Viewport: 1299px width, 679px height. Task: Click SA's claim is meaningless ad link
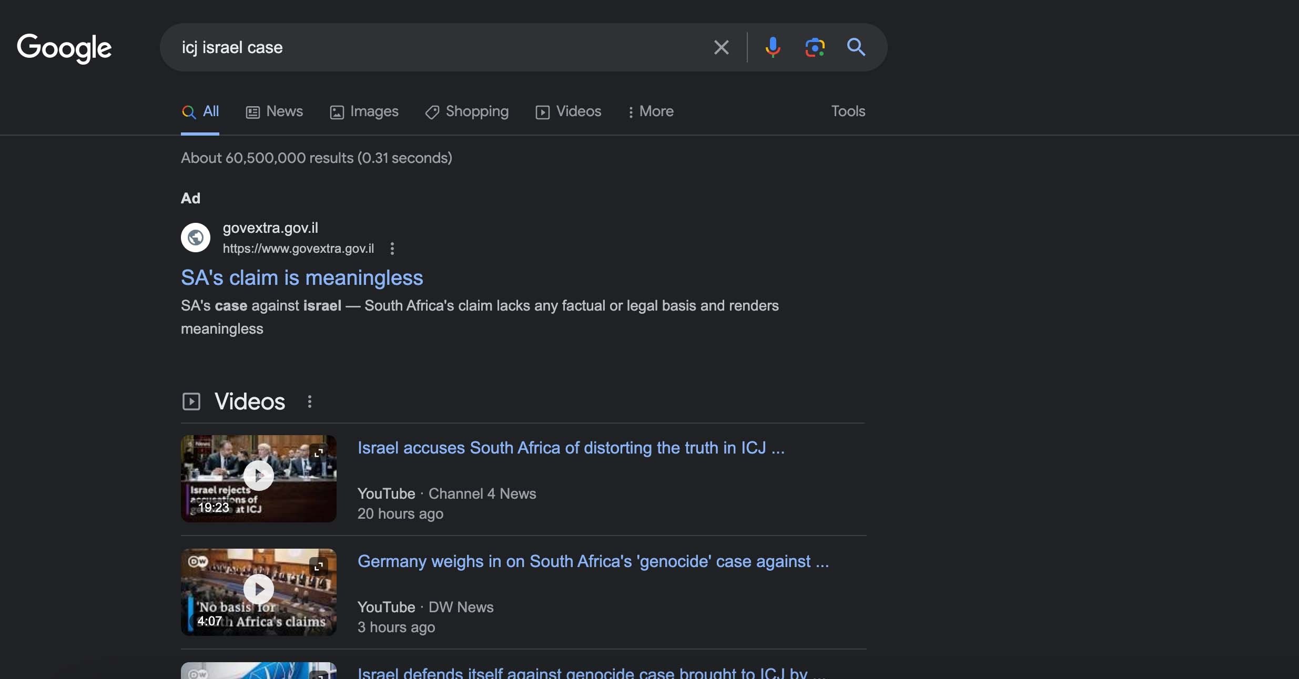[x=301, y=276]
